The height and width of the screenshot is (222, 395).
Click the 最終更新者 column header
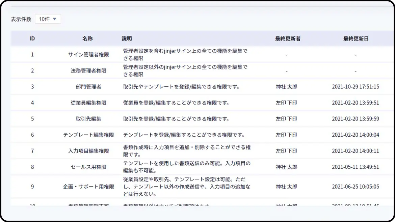pos(288,38)
